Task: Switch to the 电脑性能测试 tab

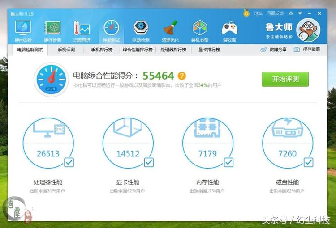Action: coord(30,50)
